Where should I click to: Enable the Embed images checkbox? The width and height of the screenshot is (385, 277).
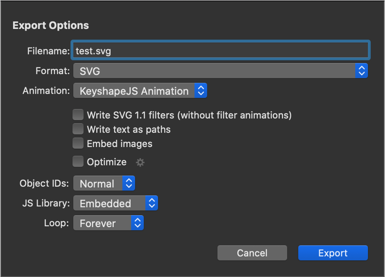pos(78,144)
